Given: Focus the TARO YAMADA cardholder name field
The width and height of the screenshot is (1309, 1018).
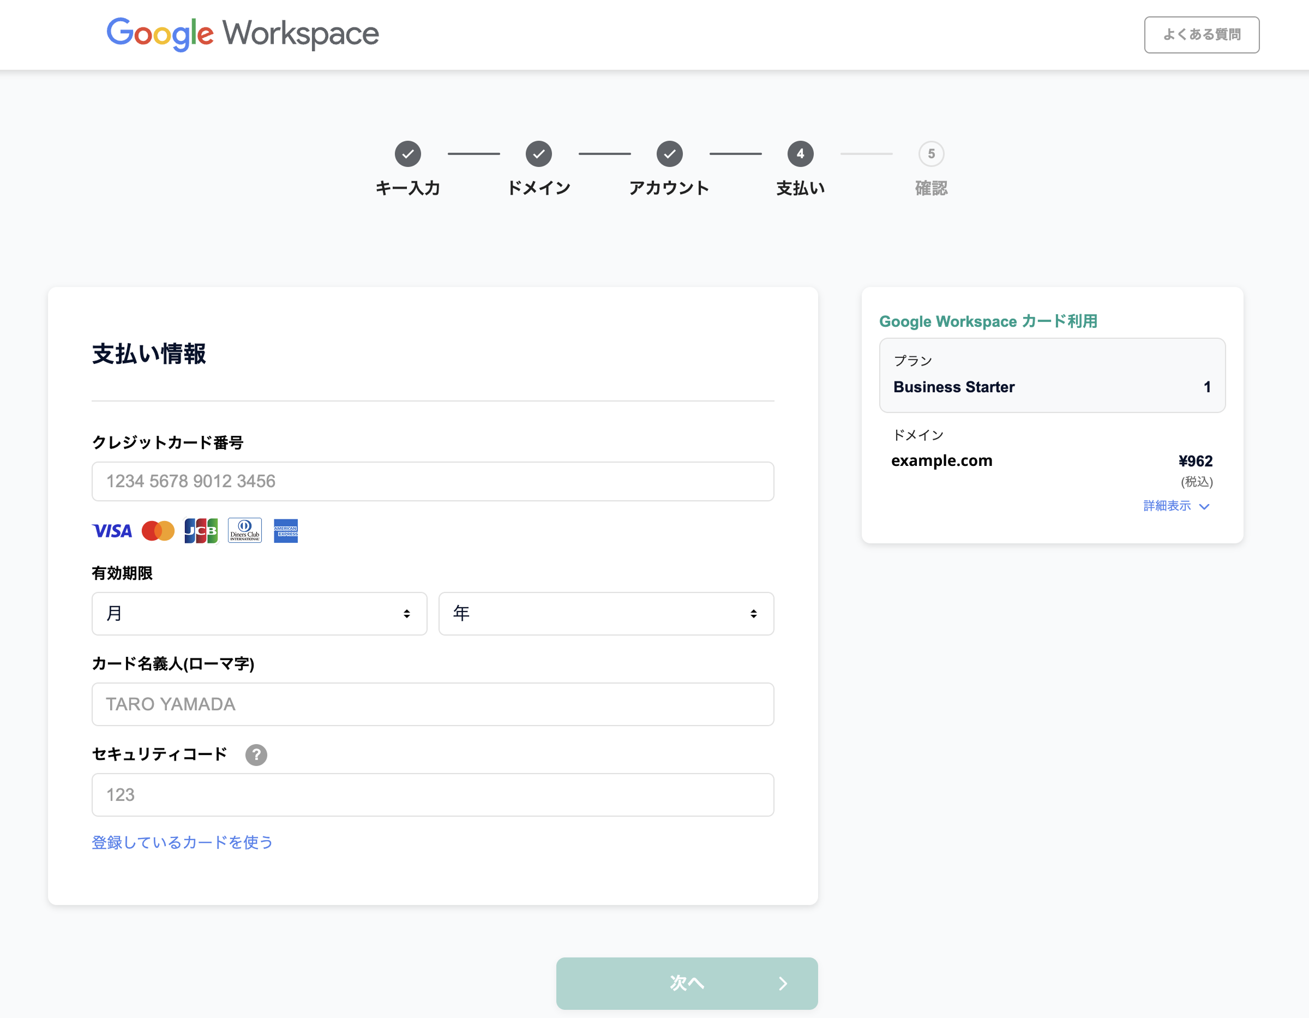Looking at the screenshot, I should [433, 704].
